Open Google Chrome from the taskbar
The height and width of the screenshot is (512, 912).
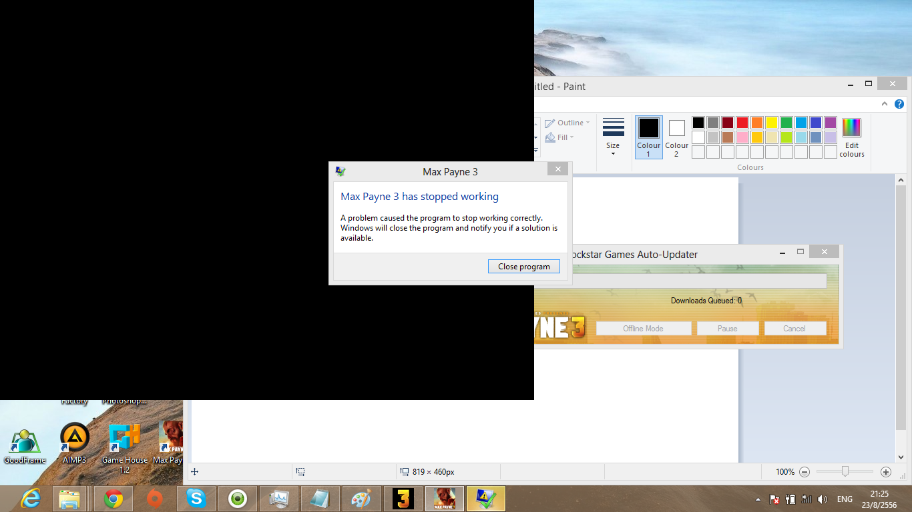[113, 499]
